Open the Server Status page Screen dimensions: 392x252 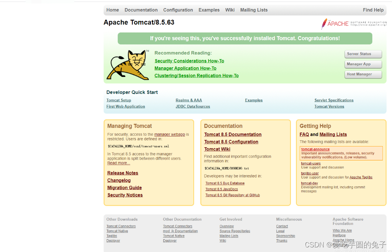click(363, 54)
